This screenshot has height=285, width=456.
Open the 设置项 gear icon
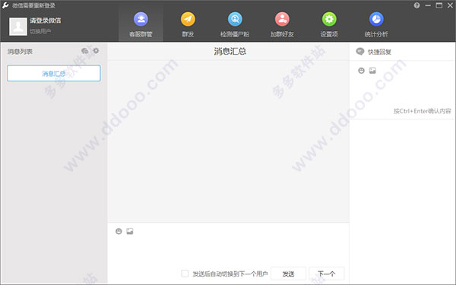coord(329,19)
